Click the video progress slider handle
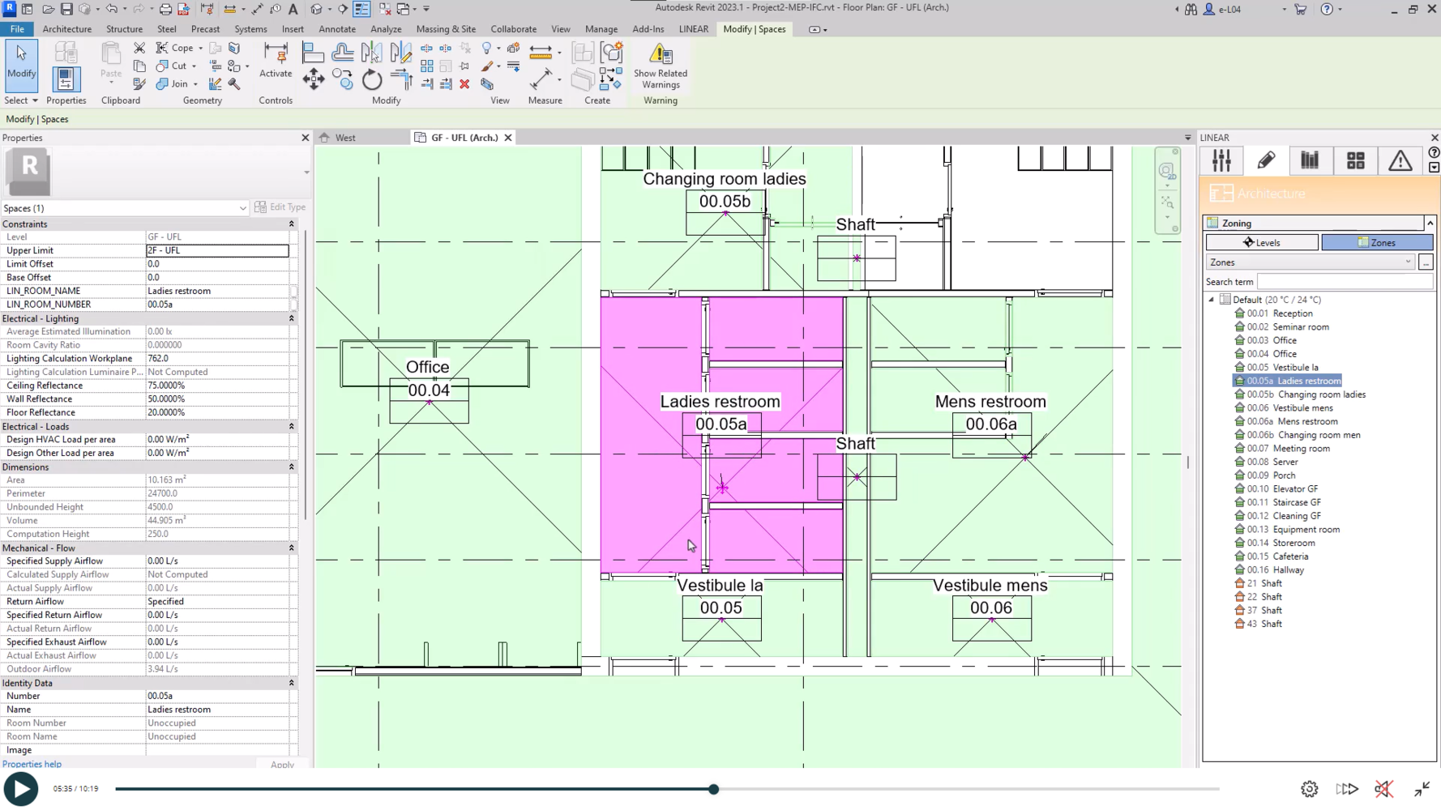Screen dimensions: 1441x810 coord(713,789)
